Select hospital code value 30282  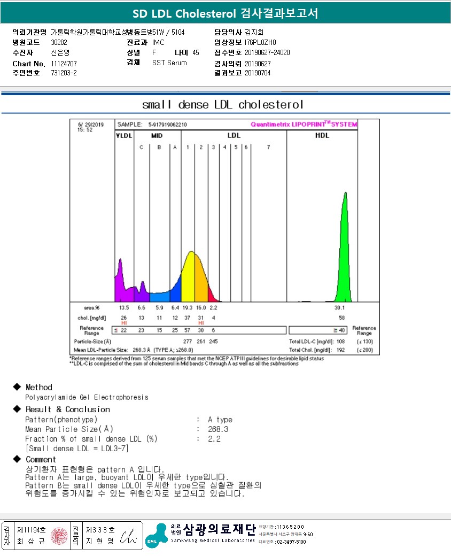coord(59,42)
